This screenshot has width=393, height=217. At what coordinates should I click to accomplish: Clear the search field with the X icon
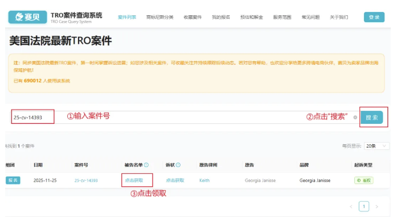coord(355,118)
